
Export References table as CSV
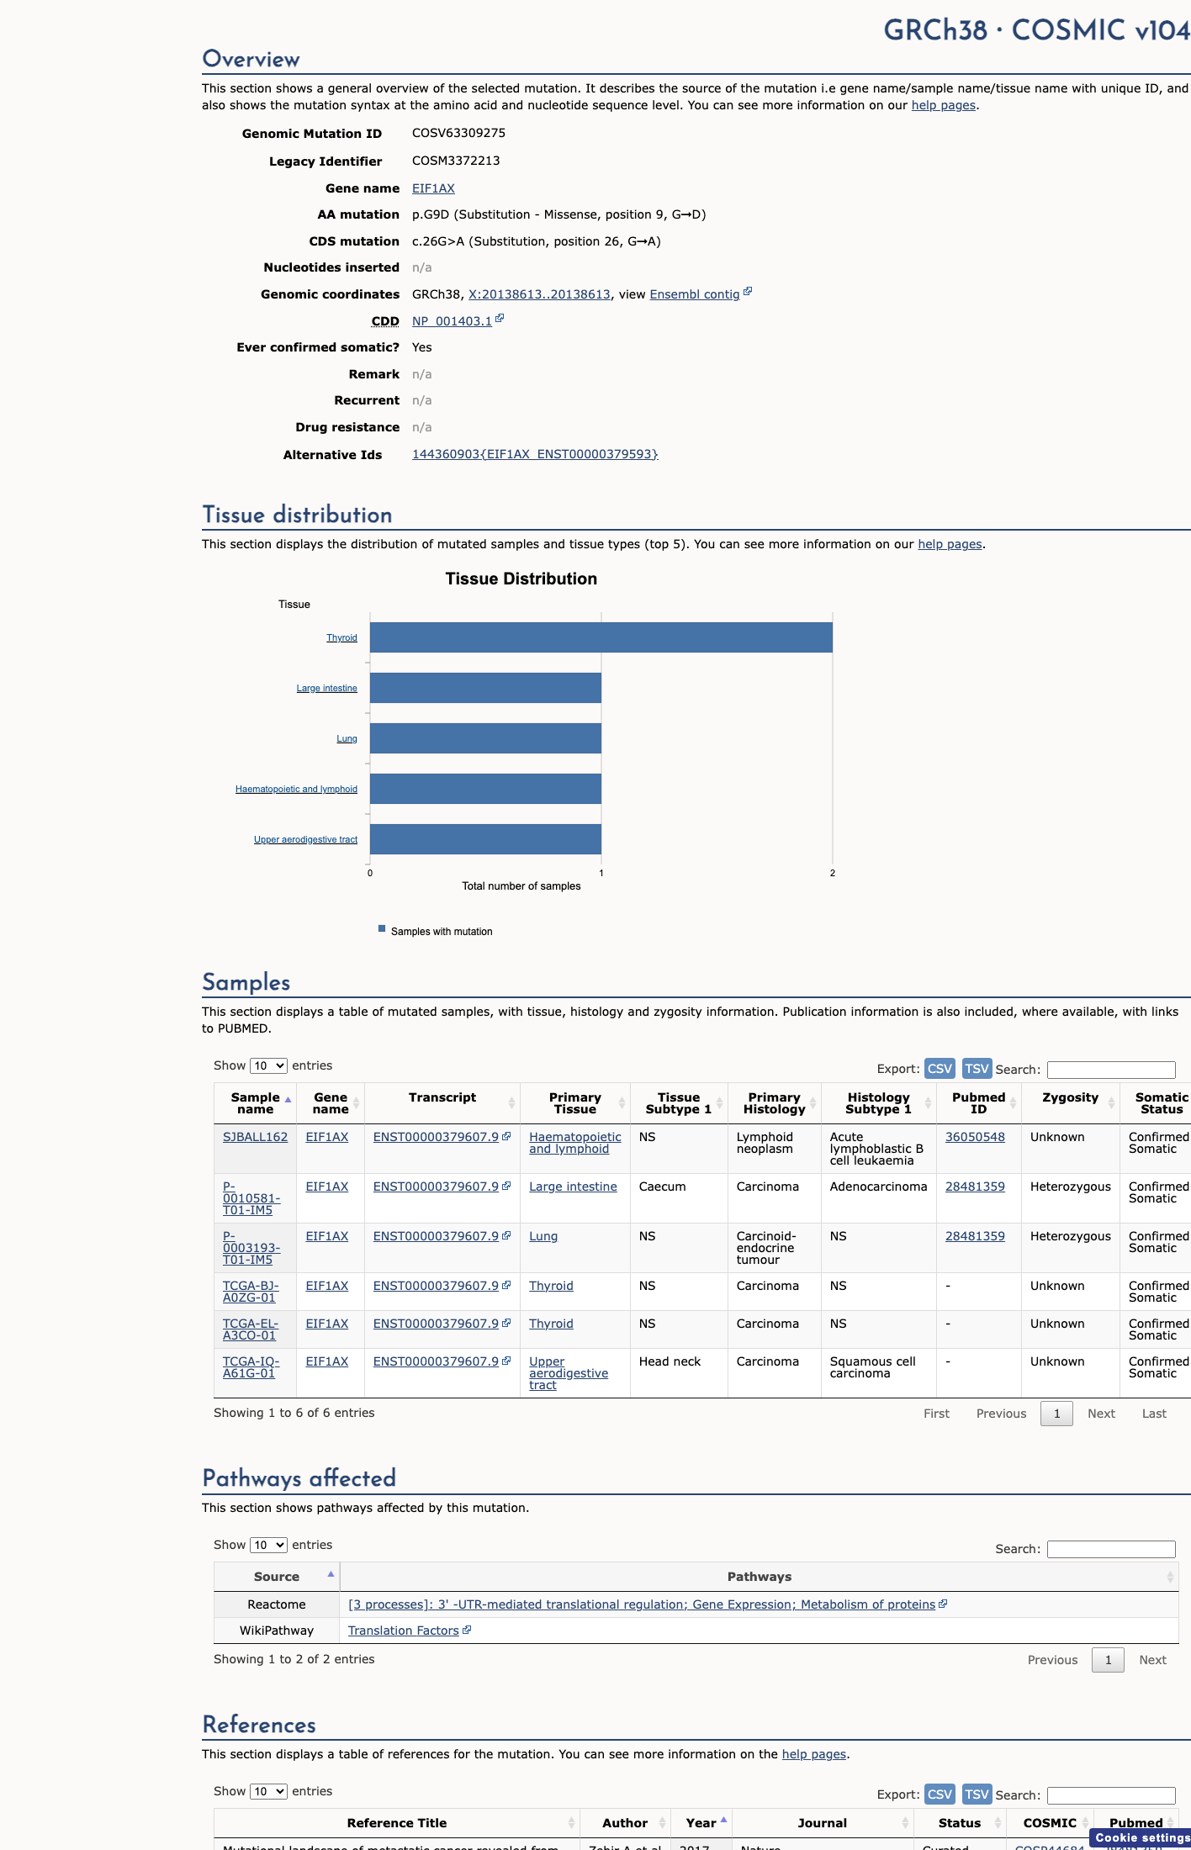[x=940, y=1794]
